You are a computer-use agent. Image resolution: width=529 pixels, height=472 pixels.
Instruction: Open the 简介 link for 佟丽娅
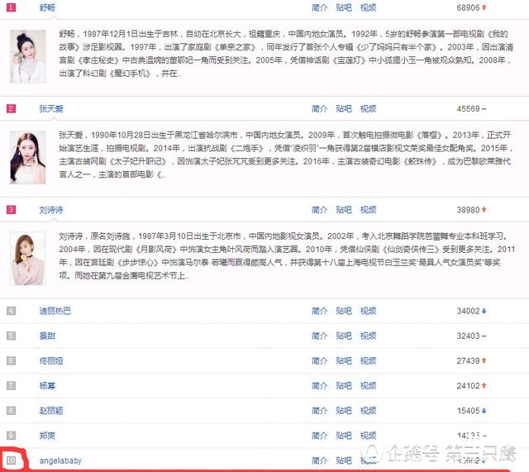coord(319,361)
